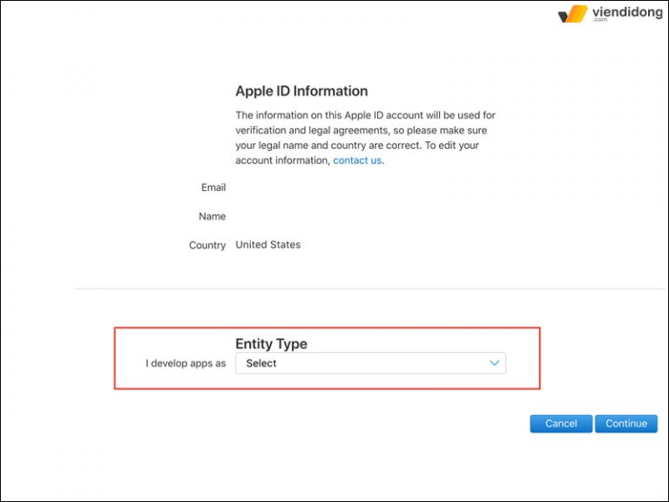The height and width of the screenshot is (502, 669).
Task: Click the Apple ID Information heading
Action: 301,91
